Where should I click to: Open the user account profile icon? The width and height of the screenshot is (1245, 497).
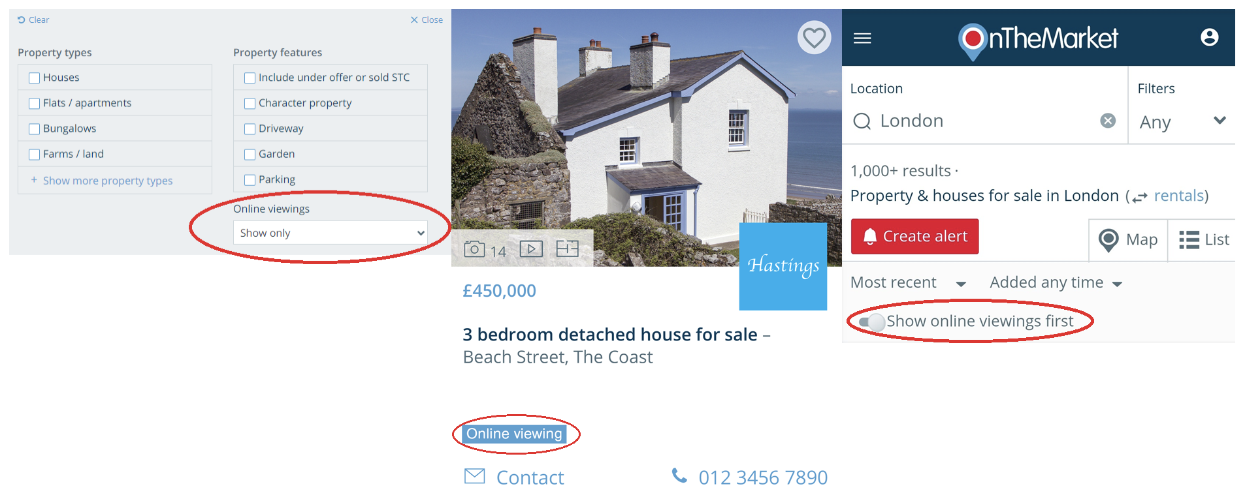coord(1209,38)
